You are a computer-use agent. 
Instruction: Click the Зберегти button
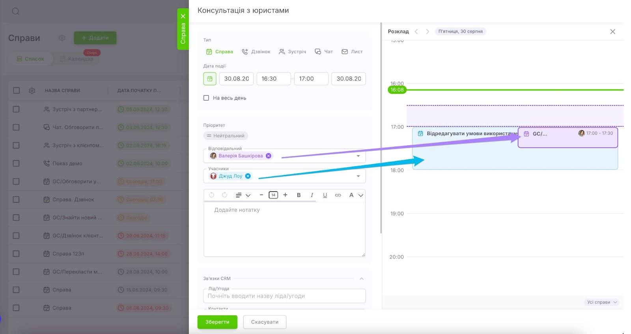click(x=217, y=322)
